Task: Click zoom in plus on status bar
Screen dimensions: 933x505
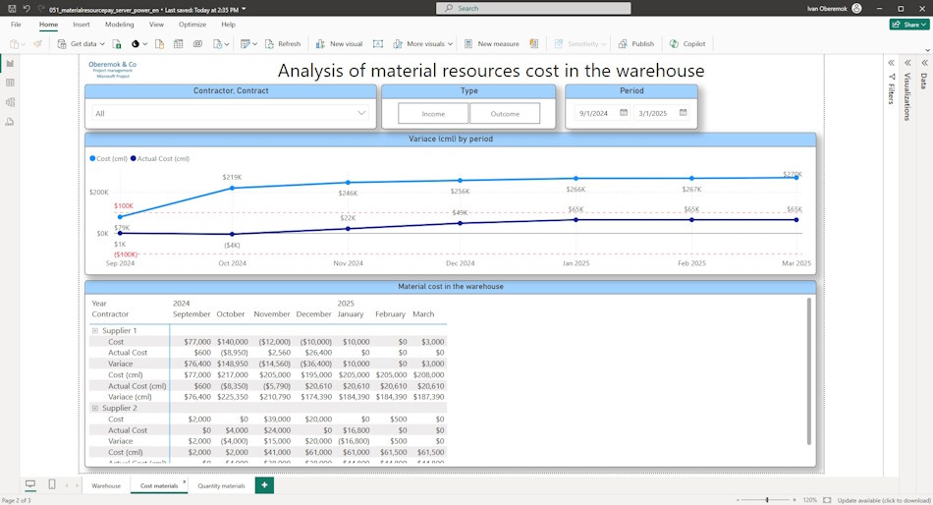Action: [795, 500]
